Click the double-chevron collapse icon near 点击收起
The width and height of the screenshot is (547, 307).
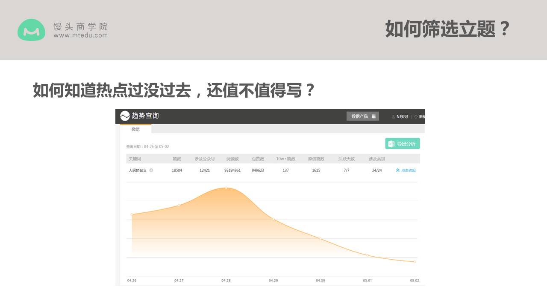click(x=397, y=170)
